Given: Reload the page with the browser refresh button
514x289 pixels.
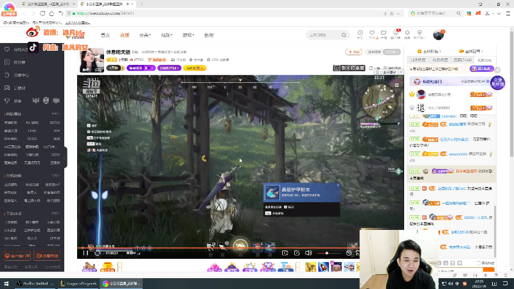Looking at the screenshot, I should [x=42, y=13].
